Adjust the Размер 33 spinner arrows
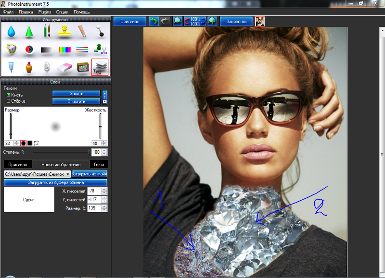The image size is (385, 278). point(16,143)
